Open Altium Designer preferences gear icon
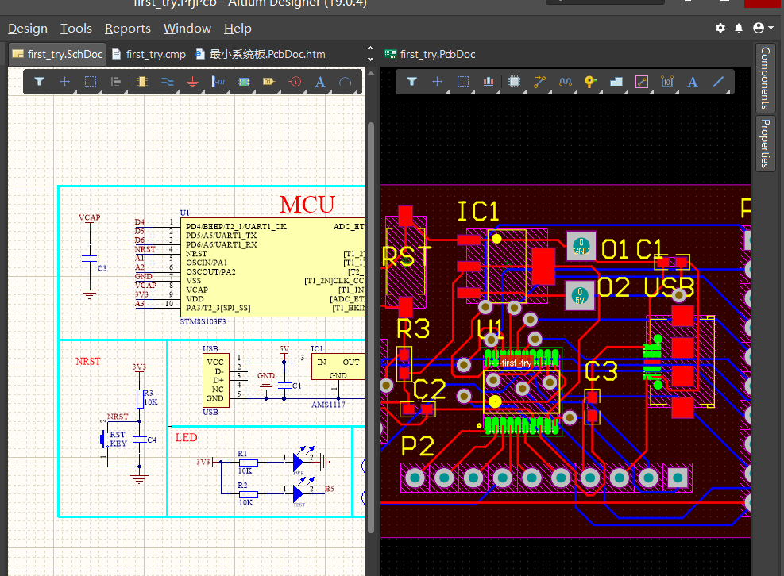This screenshot has width=784, height=576. (x=720, y=28)
